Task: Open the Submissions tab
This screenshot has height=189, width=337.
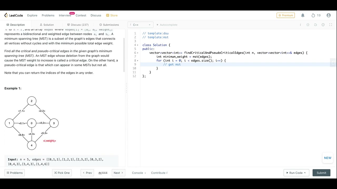Action: coord(109,25)
